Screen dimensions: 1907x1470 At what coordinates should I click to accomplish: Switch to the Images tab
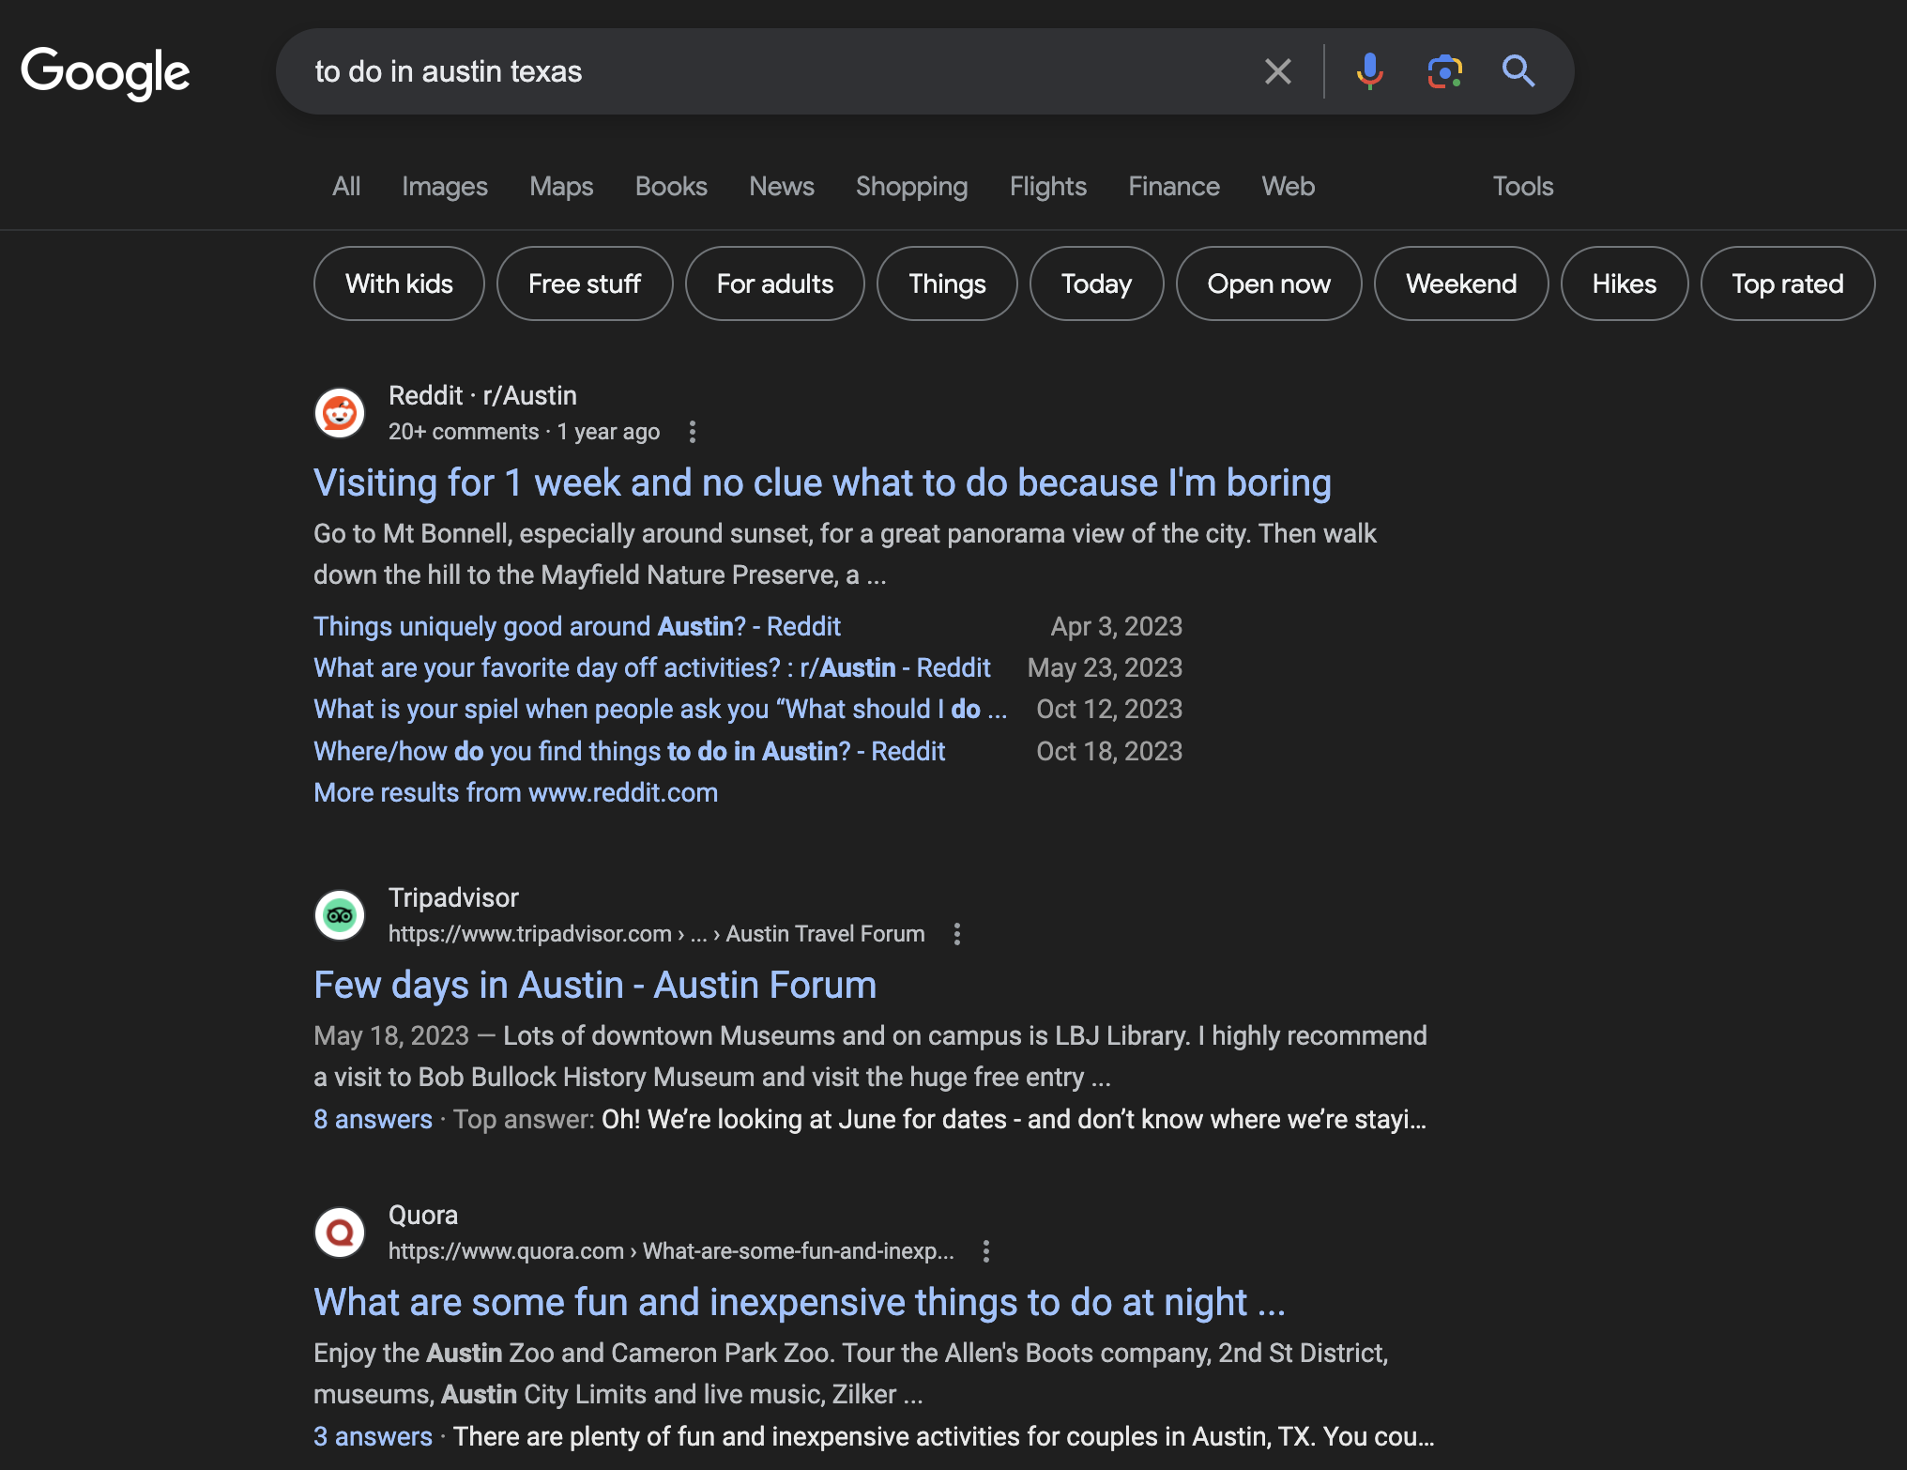(x=444, y=186)
